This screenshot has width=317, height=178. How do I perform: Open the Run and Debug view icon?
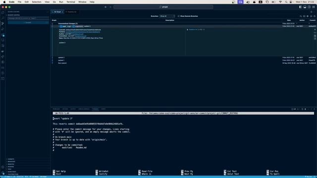coord(2,29)
